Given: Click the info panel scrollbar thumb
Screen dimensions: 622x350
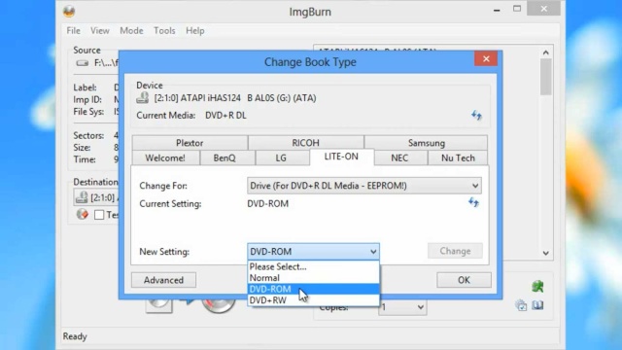Looking at the screenshot, I should pos(546,77).
